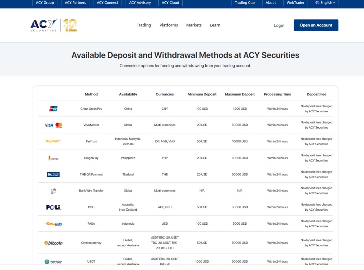This screenshot has height=270, width=364.
Task: Click the Cryptocurrency method name
Action: (91, 243)
